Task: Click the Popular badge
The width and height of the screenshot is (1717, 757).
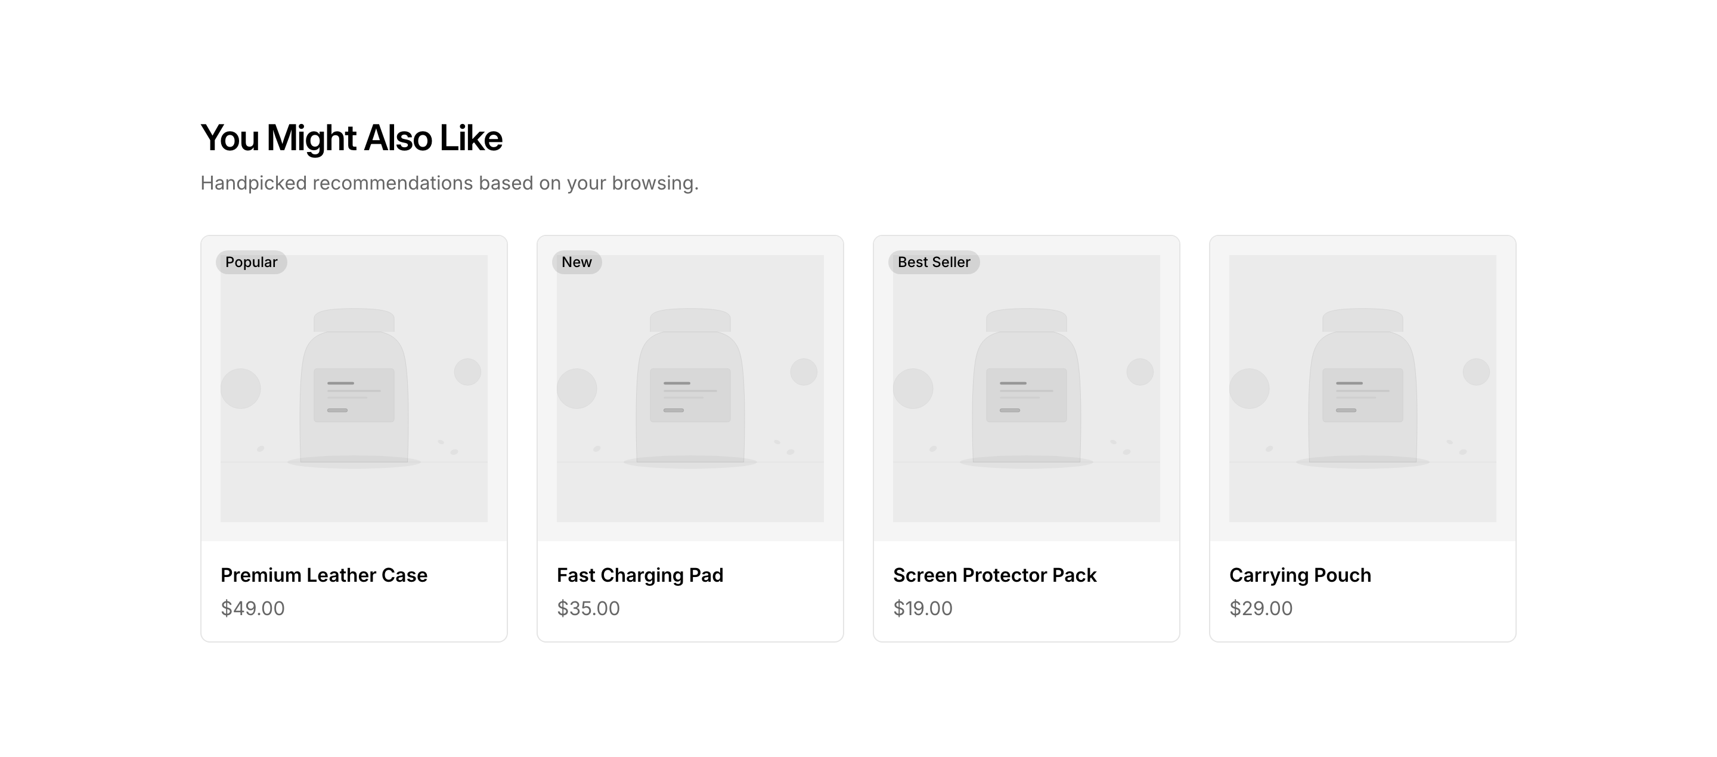Action: 251,262
